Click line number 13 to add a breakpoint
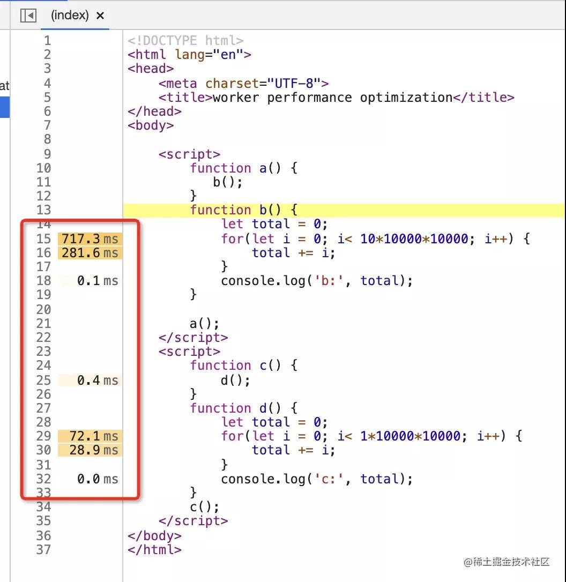566x582 pixels. (43, 210)
